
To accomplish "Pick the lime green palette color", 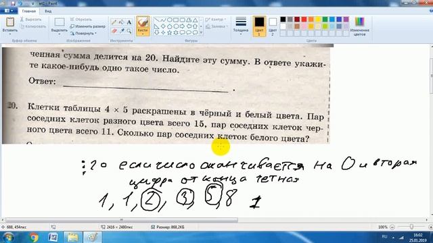I will (325, 26).
